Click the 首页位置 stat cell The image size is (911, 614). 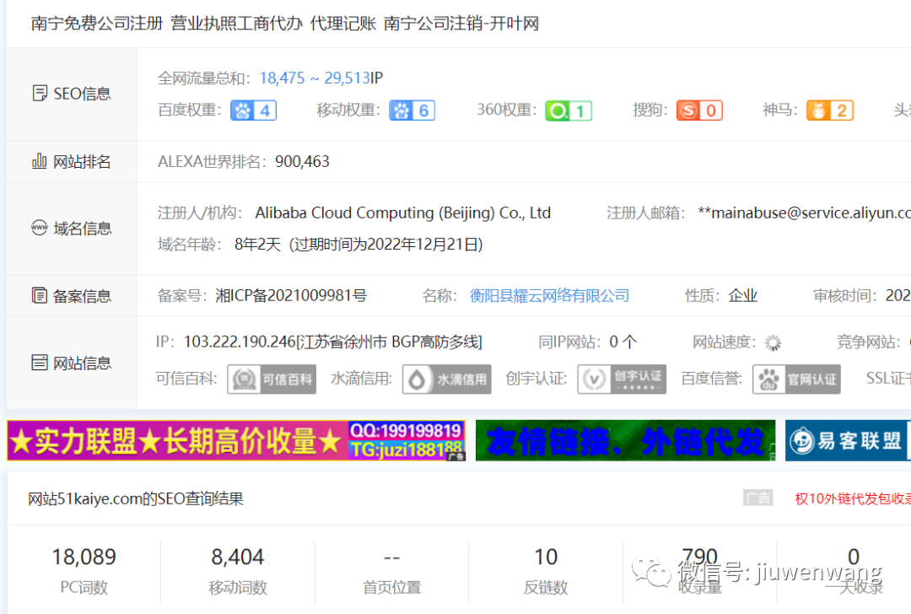point(392,571)
